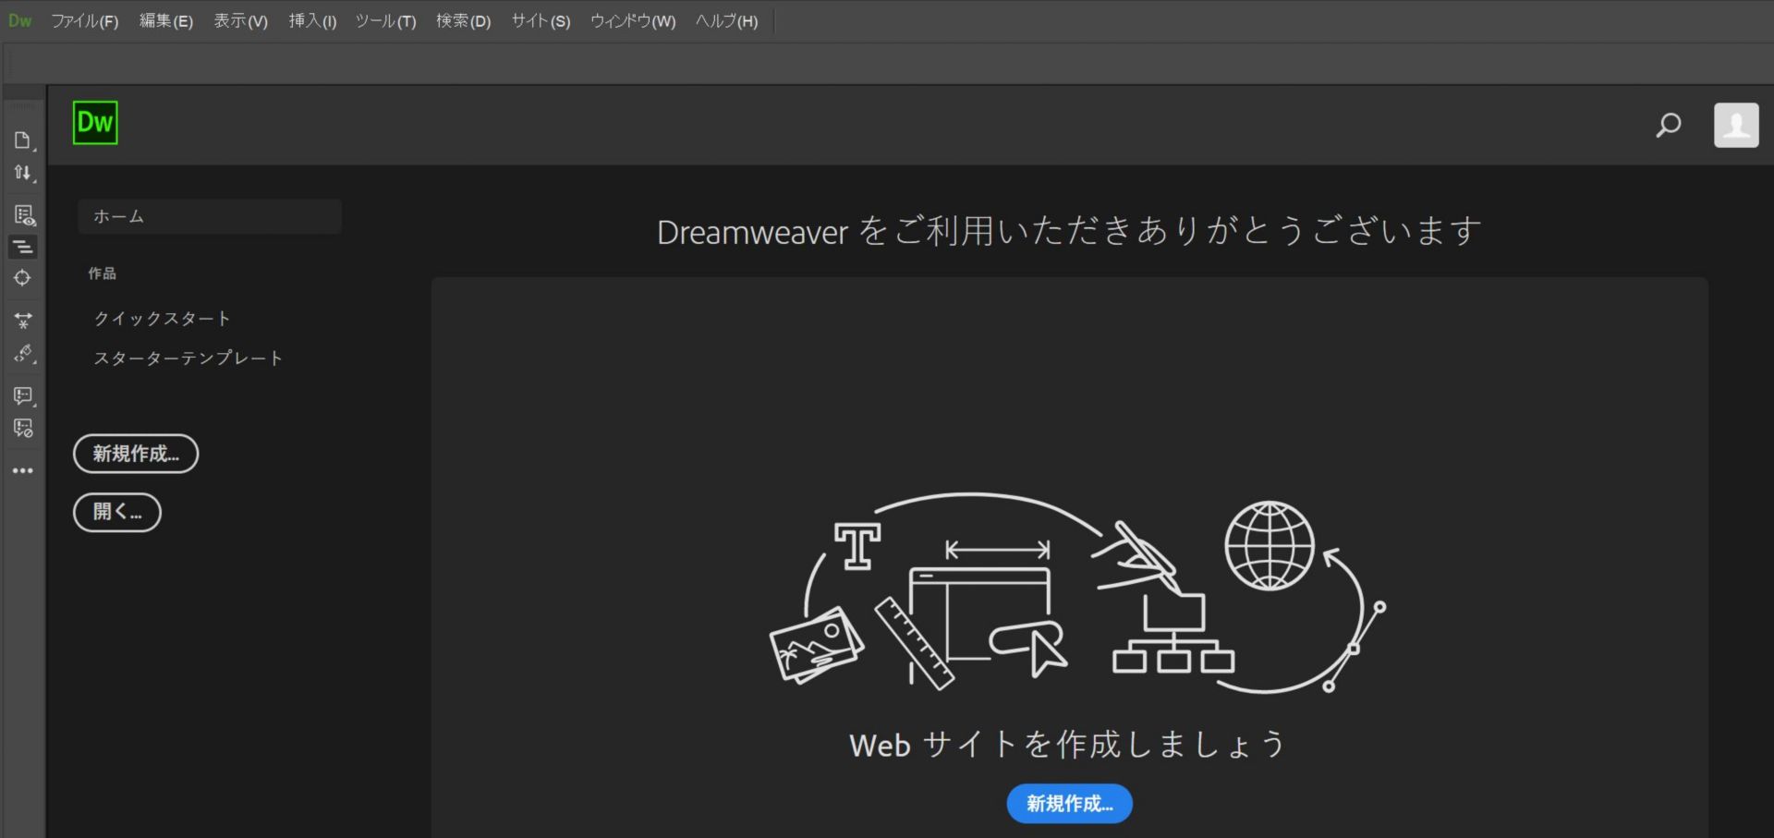Open the ファイル(F) menu
Screen dimensions: 1774x838
[85, 20]
